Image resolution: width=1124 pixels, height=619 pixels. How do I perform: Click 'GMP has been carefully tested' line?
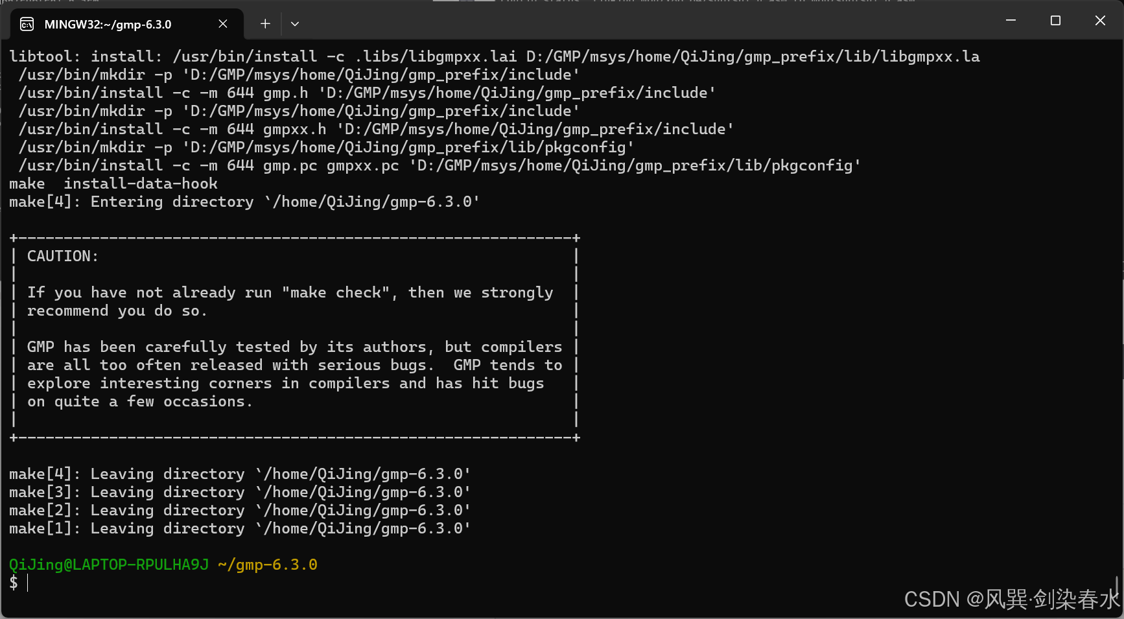(x=295, y=347)
